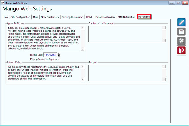Select the Messages tab

[144, 17]
